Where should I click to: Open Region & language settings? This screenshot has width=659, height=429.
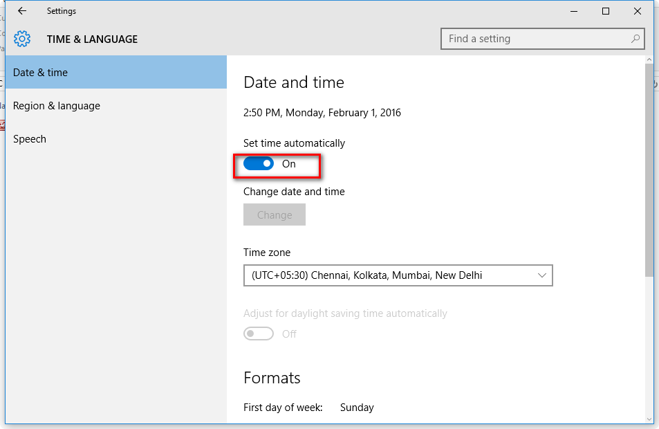pyautogui.click(x=56, y=105)
